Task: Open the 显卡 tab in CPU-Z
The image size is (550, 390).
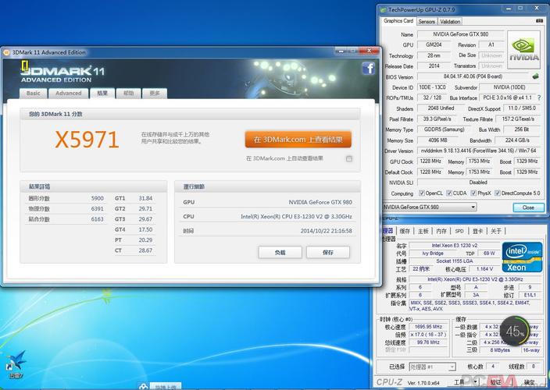Action: tap(478, 231)
